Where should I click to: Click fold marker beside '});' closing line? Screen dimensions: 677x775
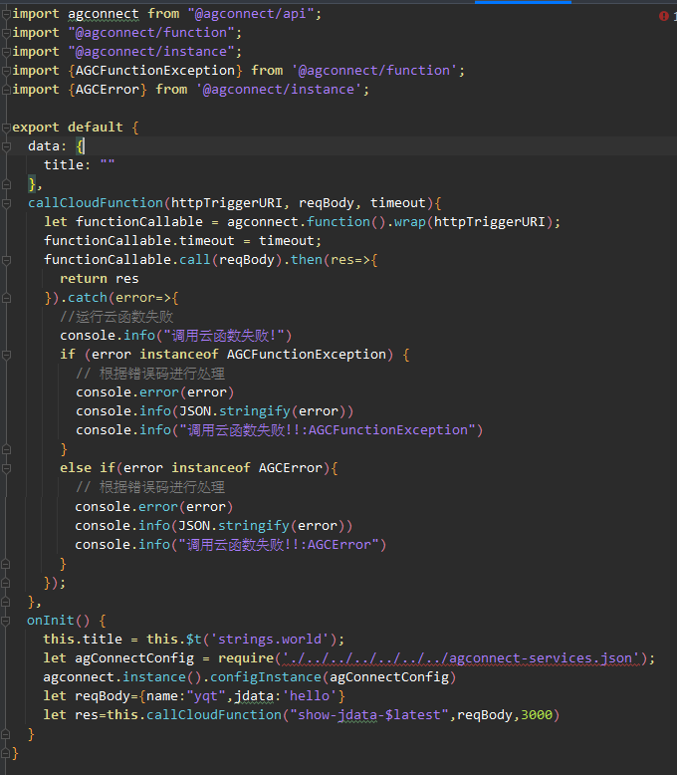pos(6,583)
